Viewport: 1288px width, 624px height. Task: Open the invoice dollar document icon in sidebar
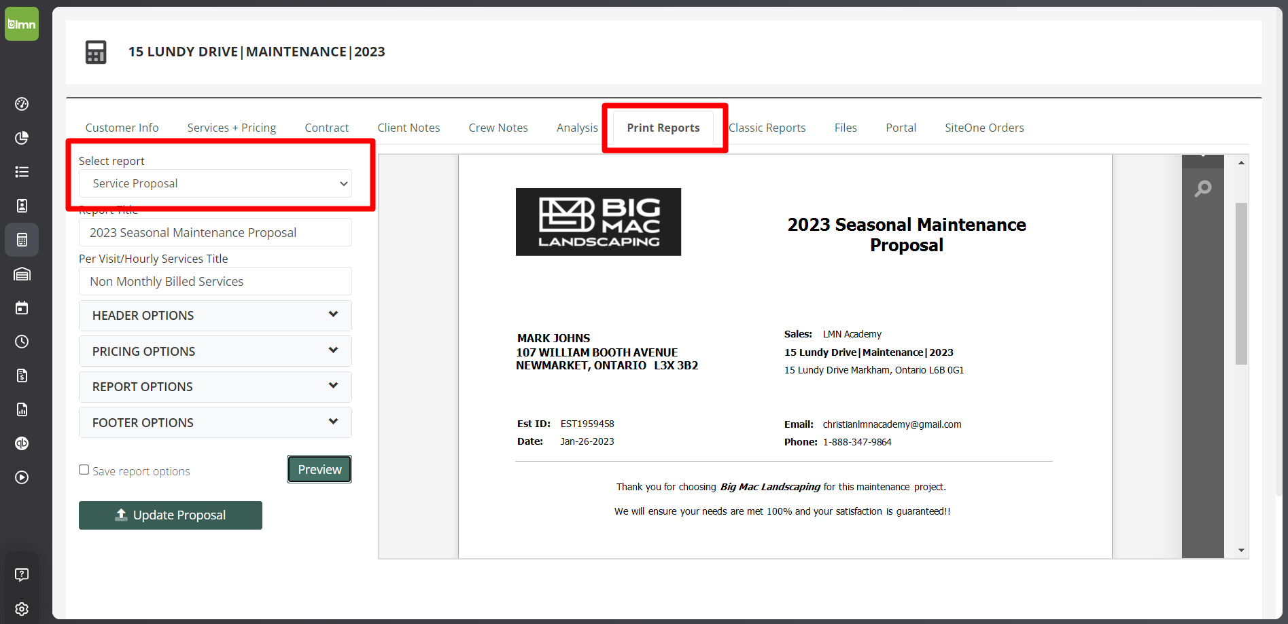point(22,375)
